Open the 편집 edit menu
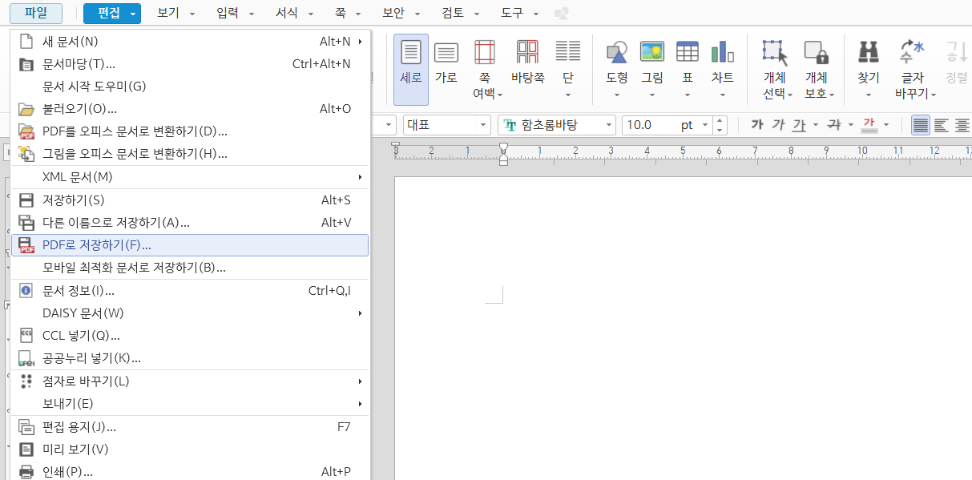This screenshot has width=972, height=480. [x=112, y=13]
